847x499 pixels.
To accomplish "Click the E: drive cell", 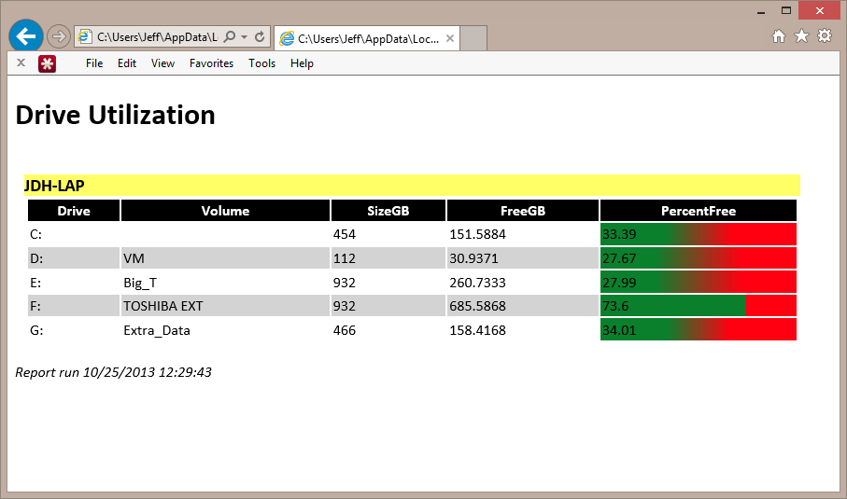I will coord(74,282).
